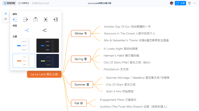Toggle the theme style palette icon
The width and height of the screenshot is (199, 111).
click(x=6, y=14)
